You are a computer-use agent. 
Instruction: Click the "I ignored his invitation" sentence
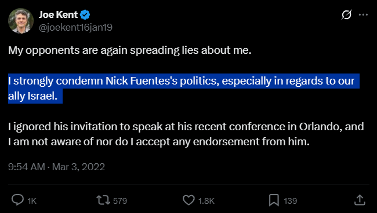pos(186,134)
